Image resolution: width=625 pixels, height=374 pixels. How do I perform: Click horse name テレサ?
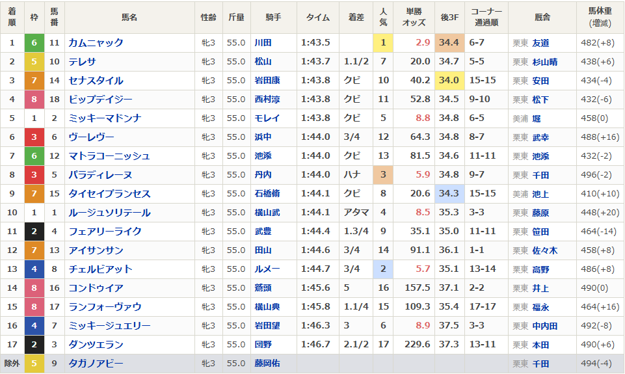[x=82, y=62]
